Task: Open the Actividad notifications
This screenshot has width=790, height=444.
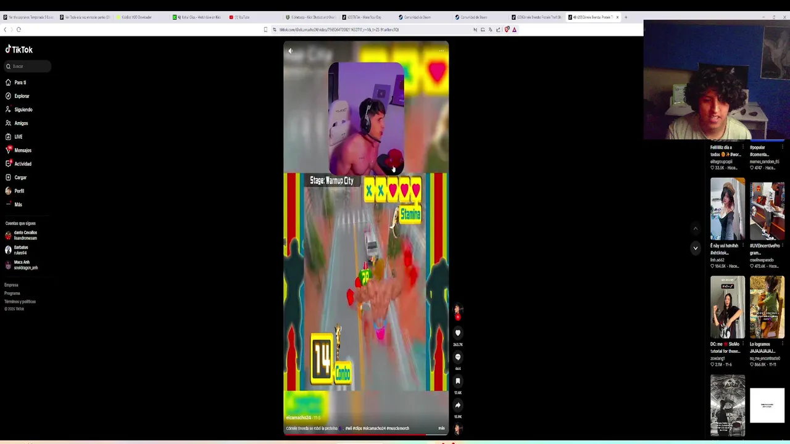Action: click(x=19, y=164)
